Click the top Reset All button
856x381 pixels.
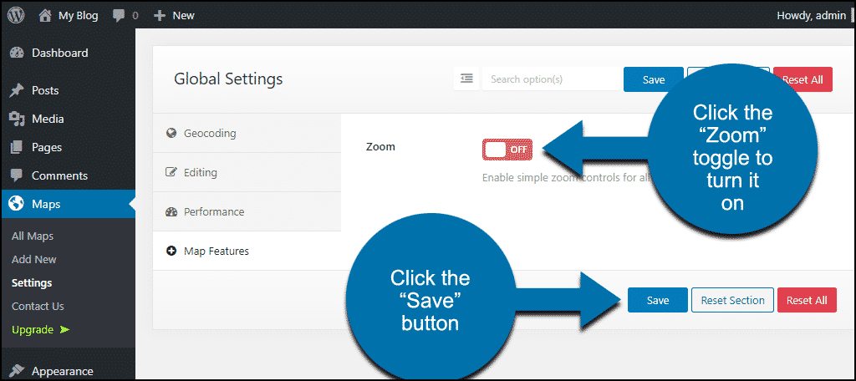point(802,79)
